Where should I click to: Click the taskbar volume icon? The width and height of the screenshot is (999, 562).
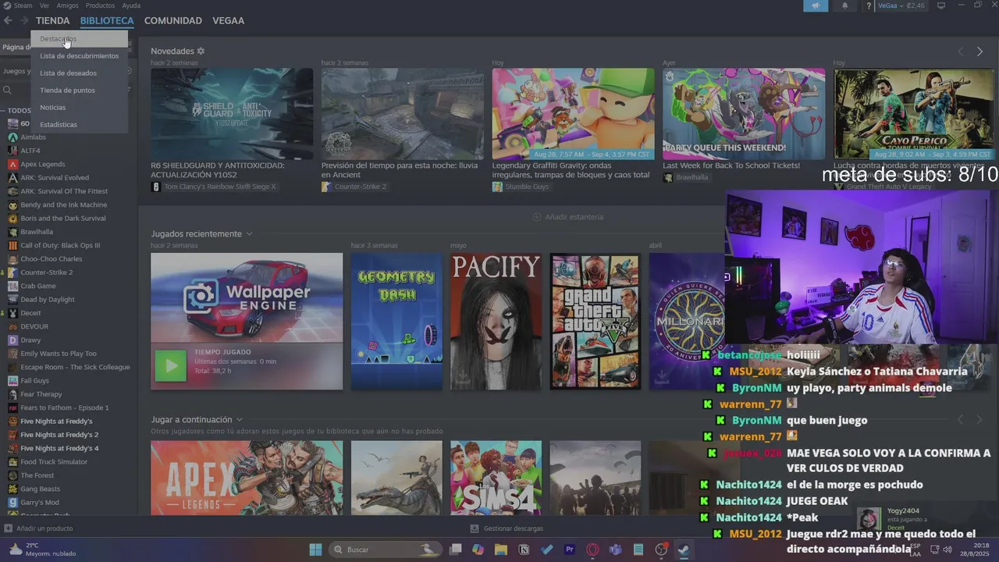tap(947, 550)
